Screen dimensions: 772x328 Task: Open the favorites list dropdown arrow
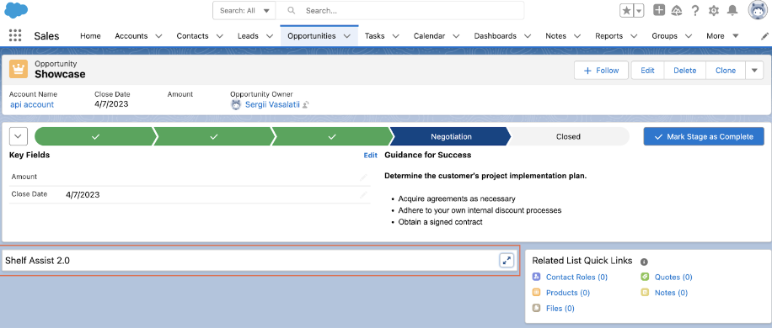coord(639,10)
